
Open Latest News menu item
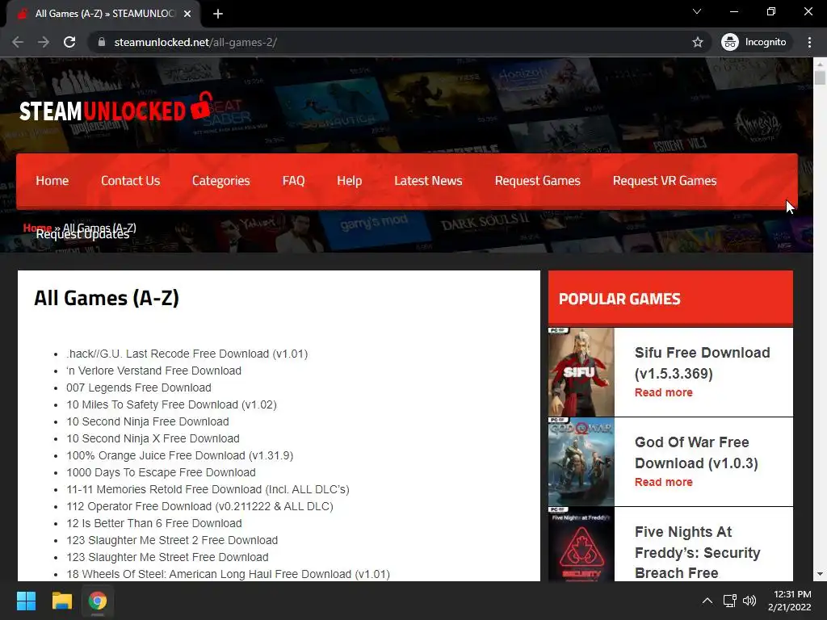pyautogui.click(x=428, y=181)
